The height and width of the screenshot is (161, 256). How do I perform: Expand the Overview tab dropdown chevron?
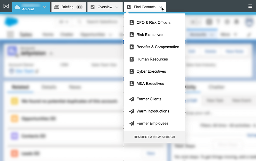click(117, 7)
